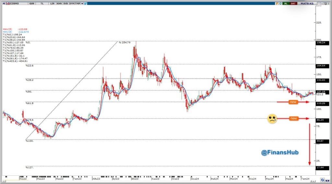Click the right navigation arrow bottom right
The width and height of the screenshot is (332, 184).
(328, 181)
